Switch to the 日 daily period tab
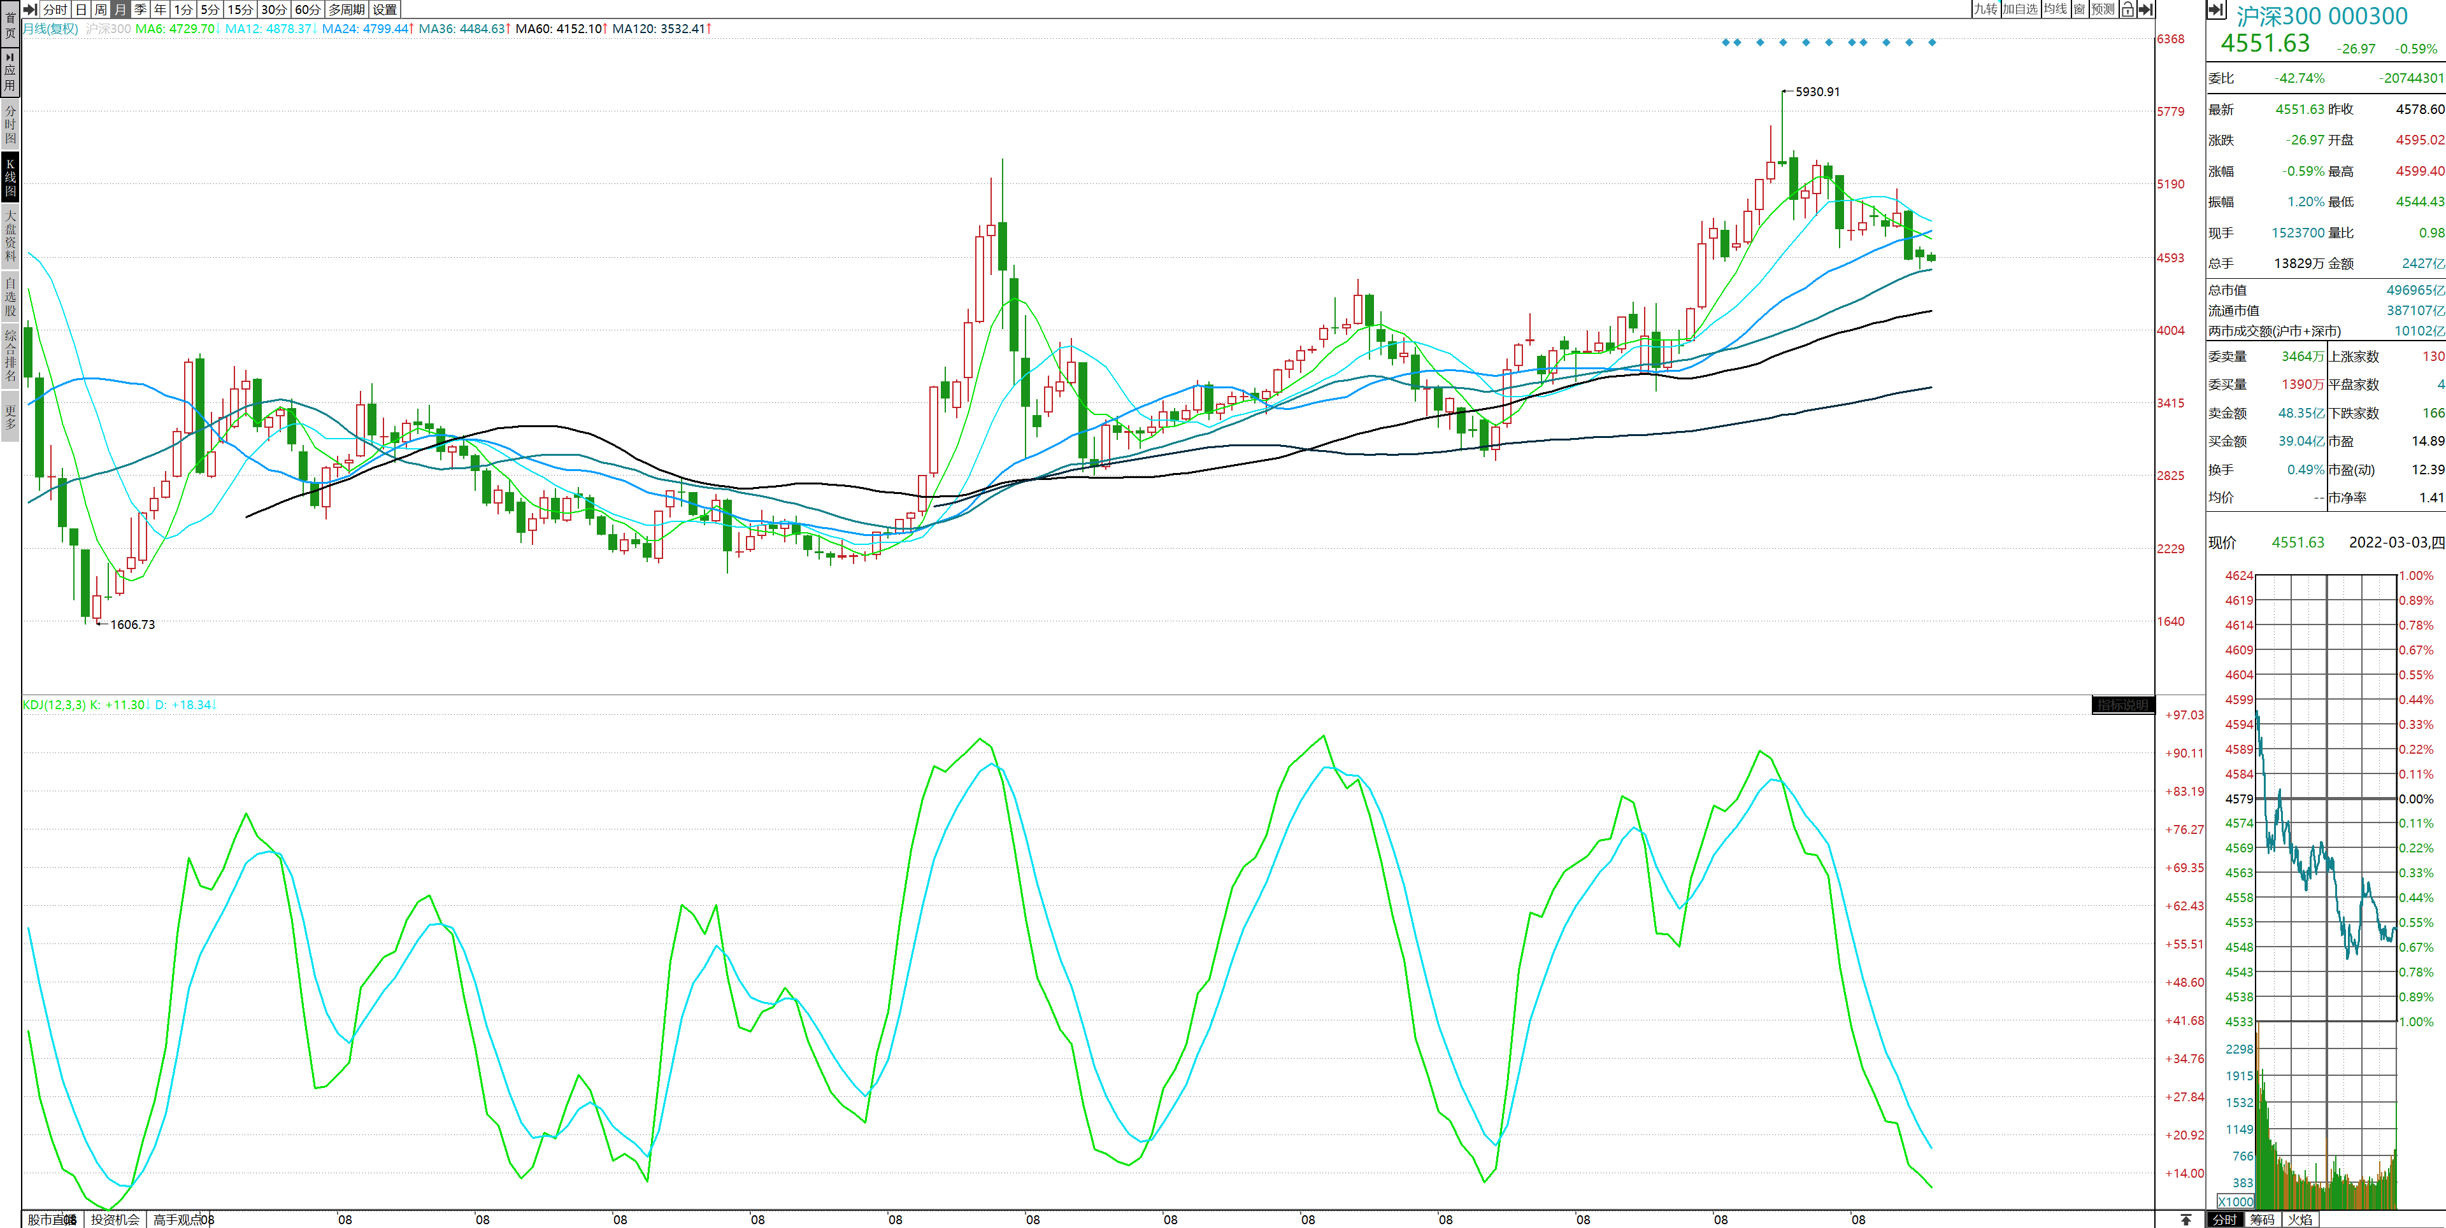2446x1228 pixels. coord(81,10)
